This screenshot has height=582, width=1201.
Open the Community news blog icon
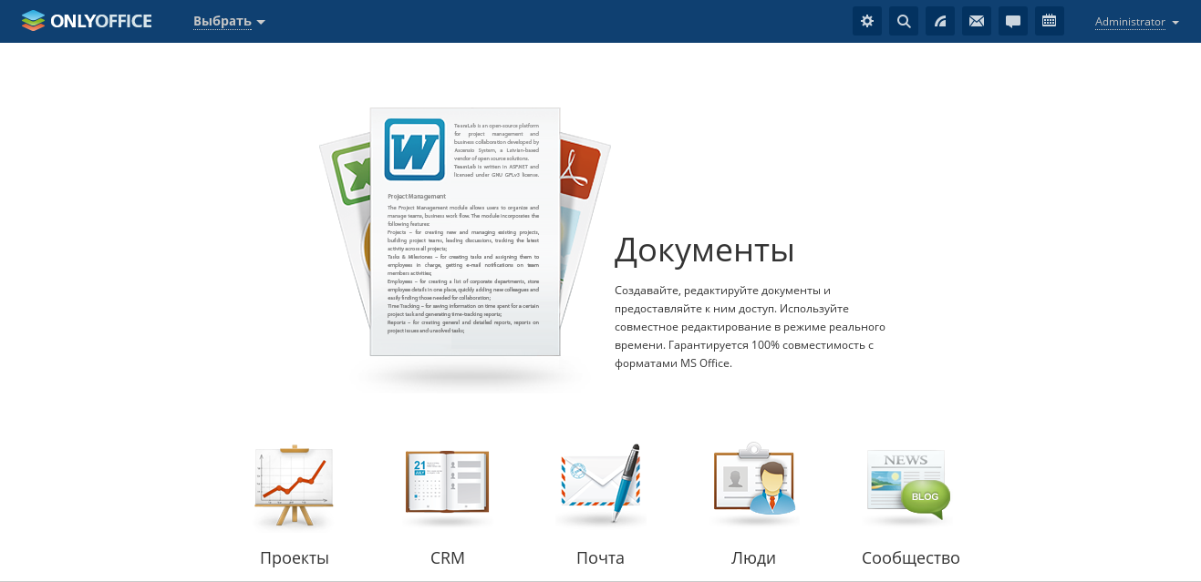click(x=907, y=487)
